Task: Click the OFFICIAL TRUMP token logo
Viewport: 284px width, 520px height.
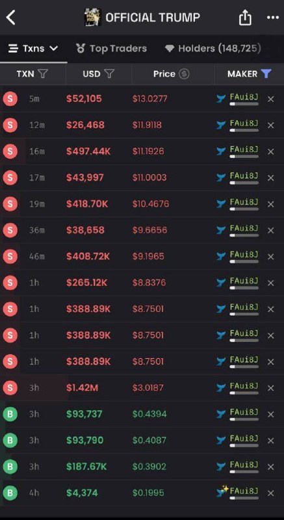Action: tap(92, 18)
